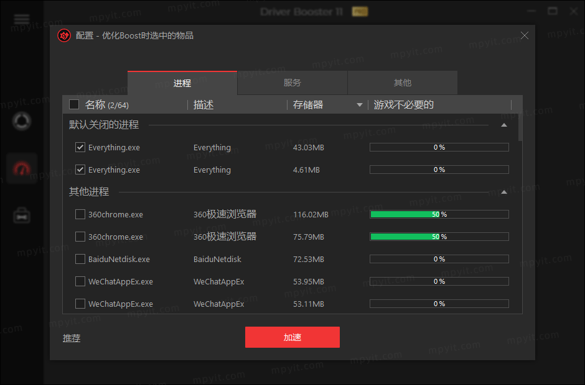This screenshot has height=385, width=585.
Task: Collapse the 默认关闭的进程 group
Action: (x=503, y=125)
